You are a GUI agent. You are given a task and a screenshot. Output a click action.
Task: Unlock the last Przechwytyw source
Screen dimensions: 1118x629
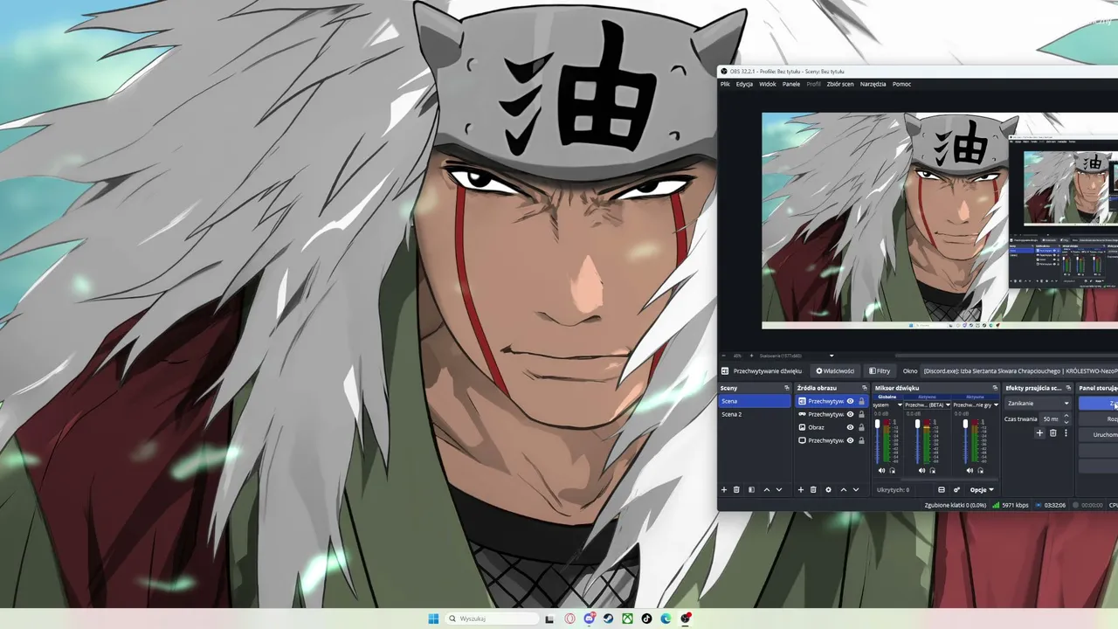[861, 441]
